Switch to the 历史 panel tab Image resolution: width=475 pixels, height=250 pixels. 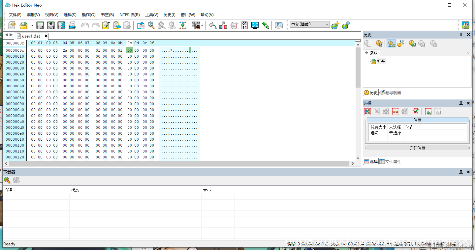(371, 93)
